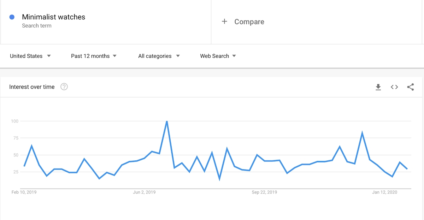The width and height of the screenshot is (424, 220).
Task: Expand the Past 12 months time range
Action: [94, 56]
